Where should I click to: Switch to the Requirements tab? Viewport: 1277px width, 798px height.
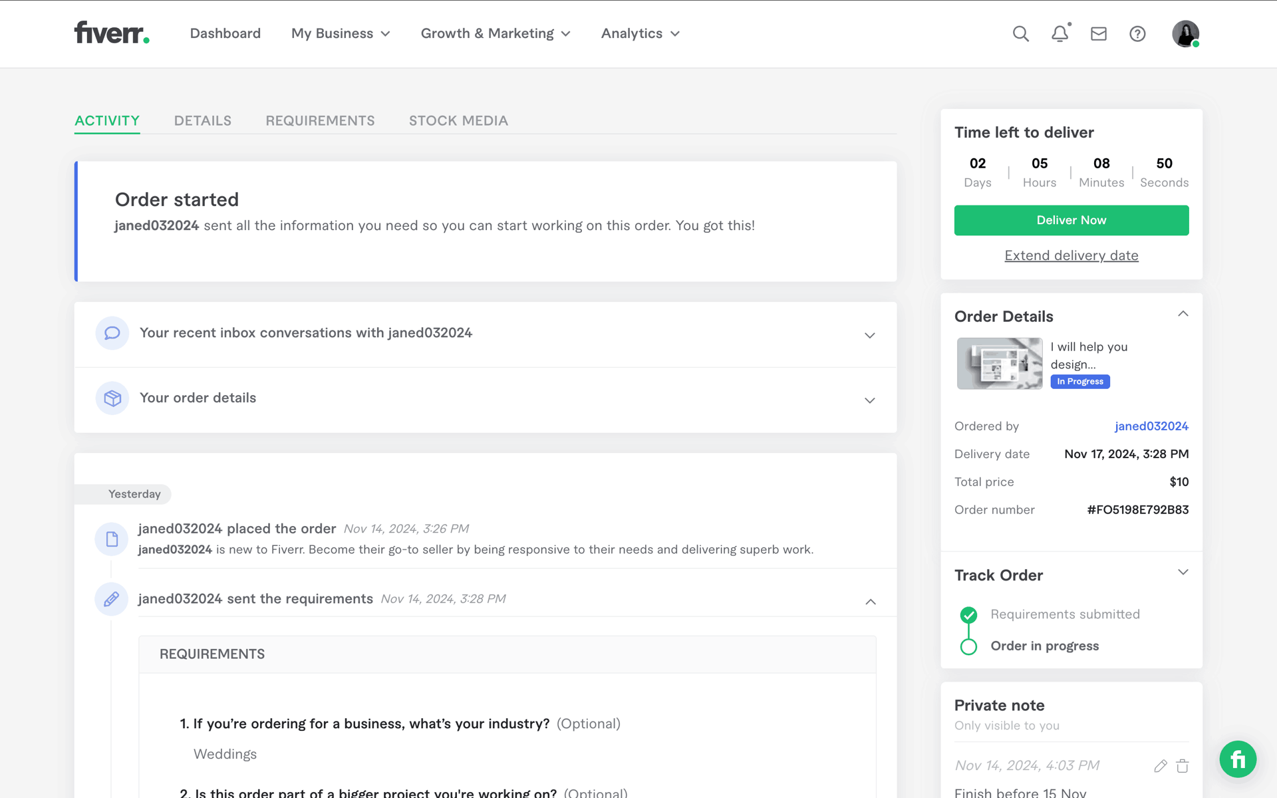320,121
